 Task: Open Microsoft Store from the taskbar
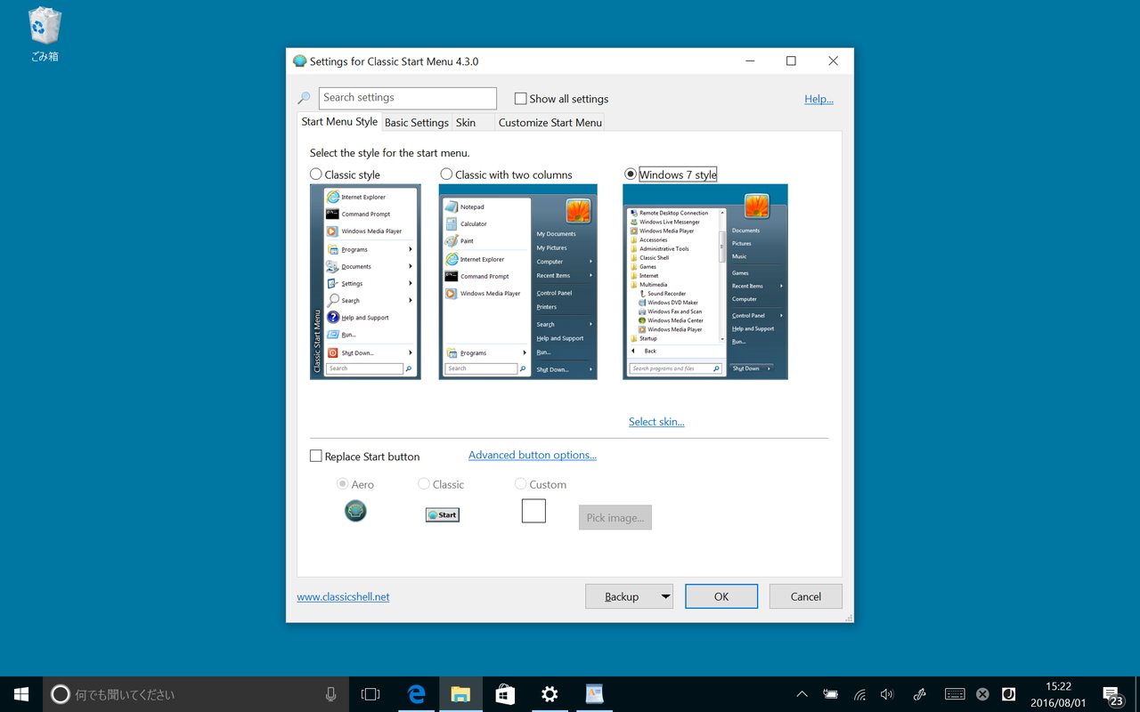(505, 693)
